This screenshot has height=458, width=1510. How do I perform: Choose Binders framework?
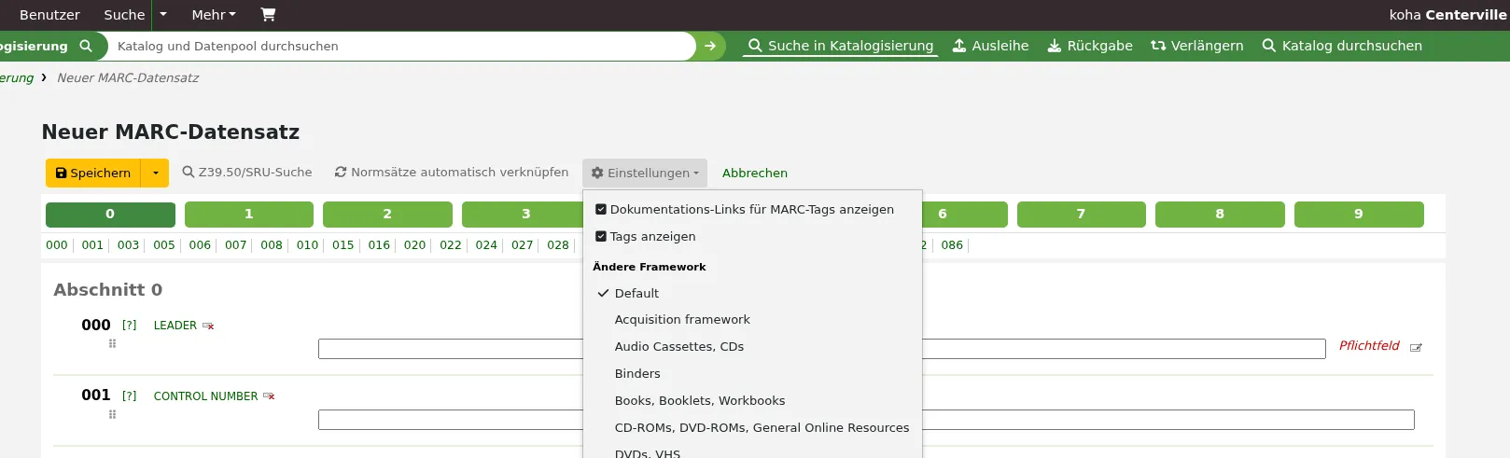[x=637, y=374]
